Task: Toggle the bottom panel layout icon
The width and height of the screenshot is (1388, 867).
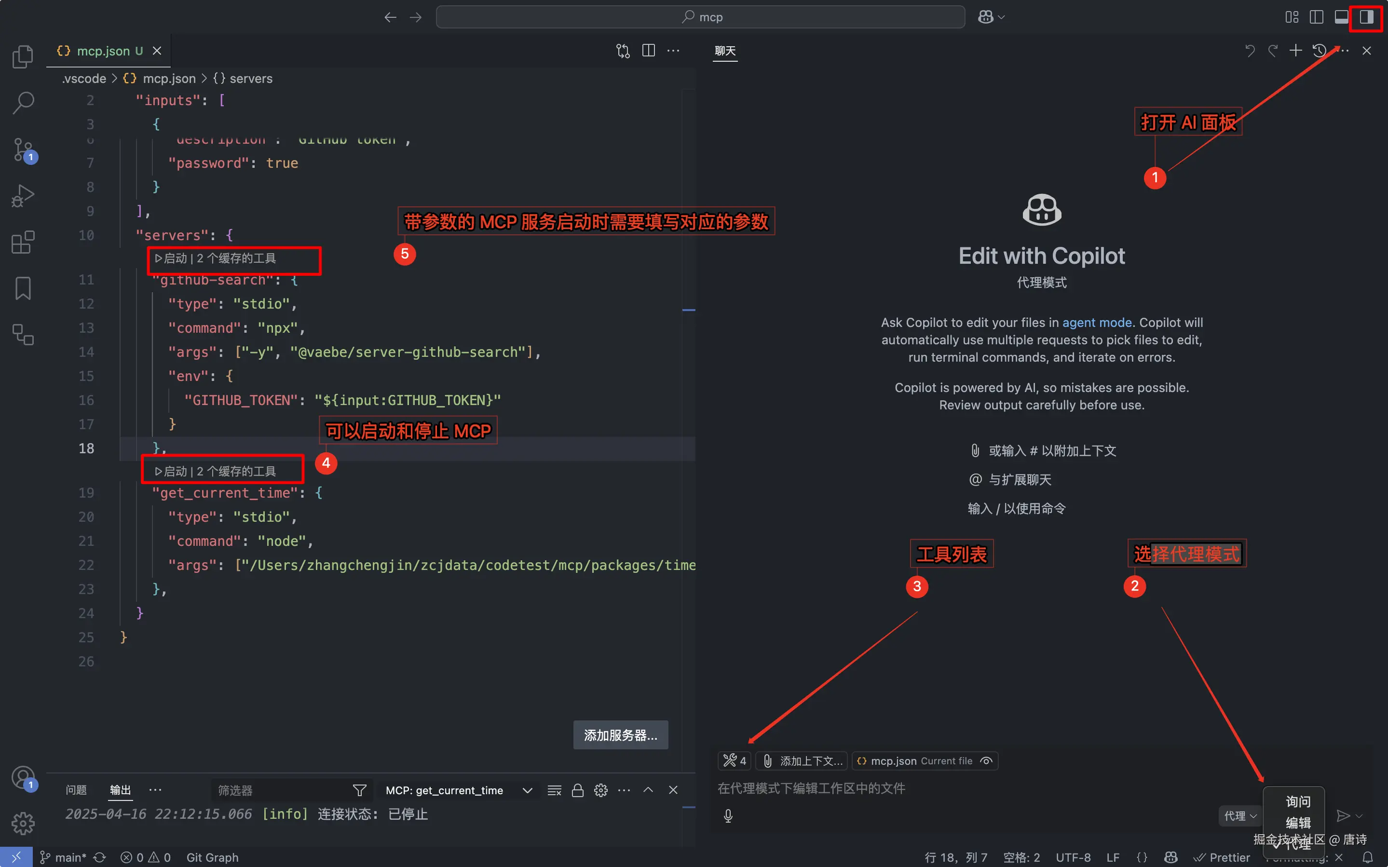Action: click(1341, 17)
